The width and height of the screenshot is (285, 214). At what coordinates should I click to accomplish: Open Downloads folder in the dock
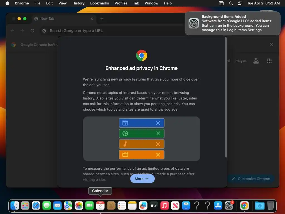coord(260,206)
